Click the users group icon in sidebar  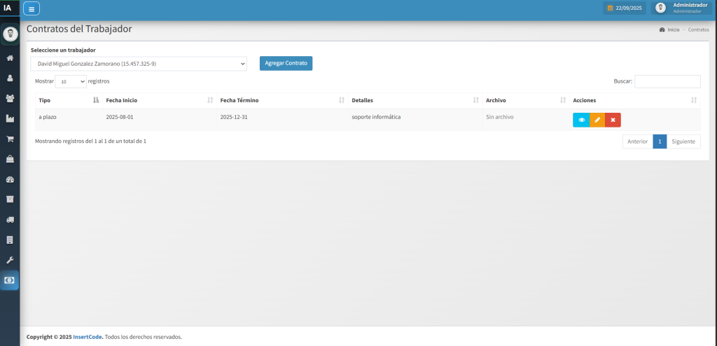(10, 98)
